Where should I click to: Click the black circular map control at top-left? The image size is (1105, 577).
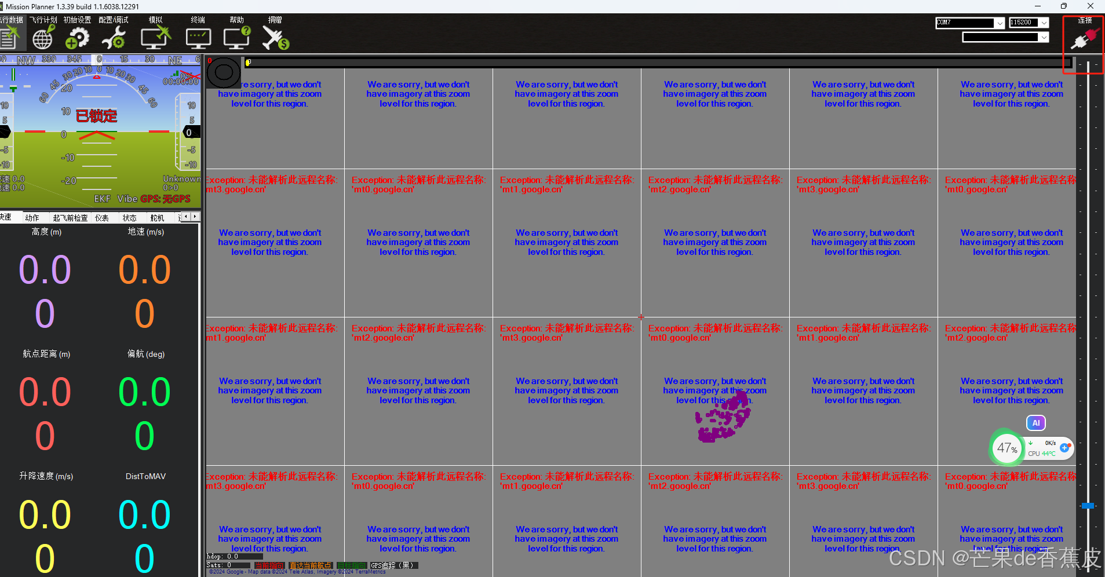point(224,72)
